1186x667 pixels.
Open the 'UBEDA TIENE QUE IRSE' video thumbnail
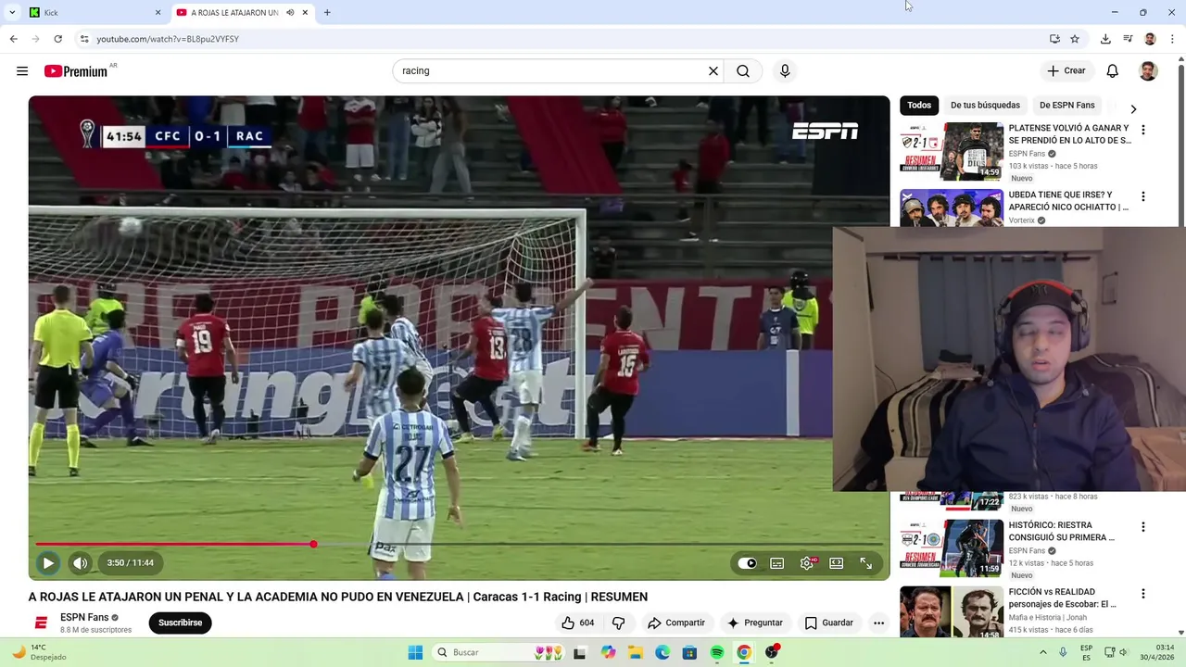(952, 208)
